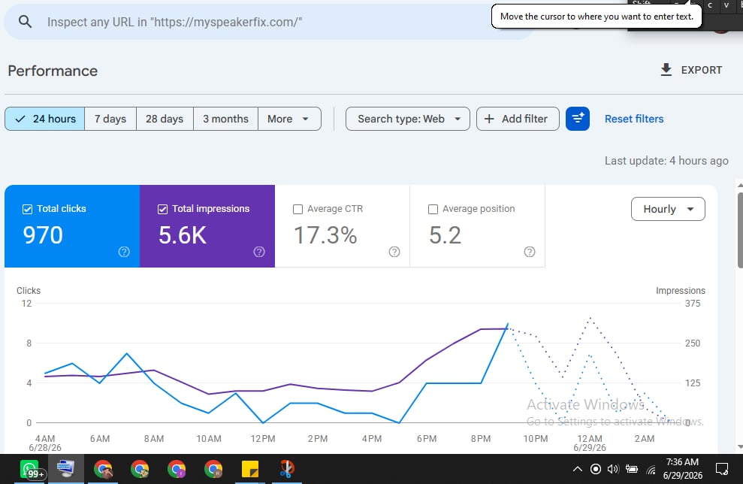Open the first Chrome taskbar icon
This screenshot has width=743, height=484.
[x=104, y=469]
